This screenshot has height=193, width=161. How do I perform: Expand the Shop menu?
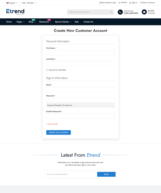(x=32, y=22)
